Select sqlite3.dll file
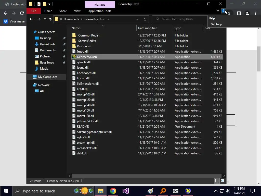Screen dimensions: 261x196 [83, 137]
